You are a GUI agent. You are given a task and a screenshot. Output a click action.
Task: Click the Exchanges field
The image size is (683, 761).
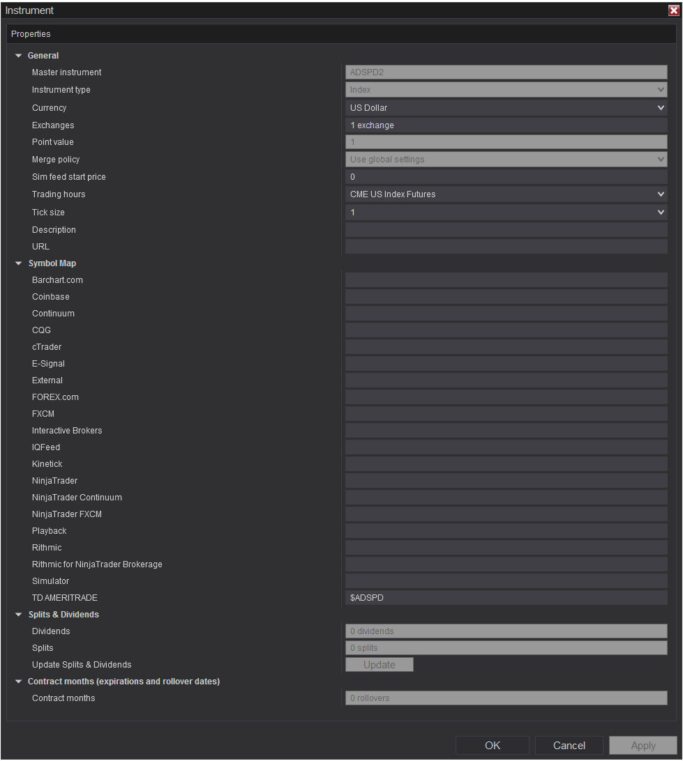[x=506, y=125]
